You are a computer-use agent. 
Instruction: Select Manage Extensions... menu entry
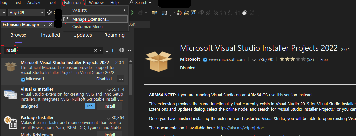pos(95,19)
